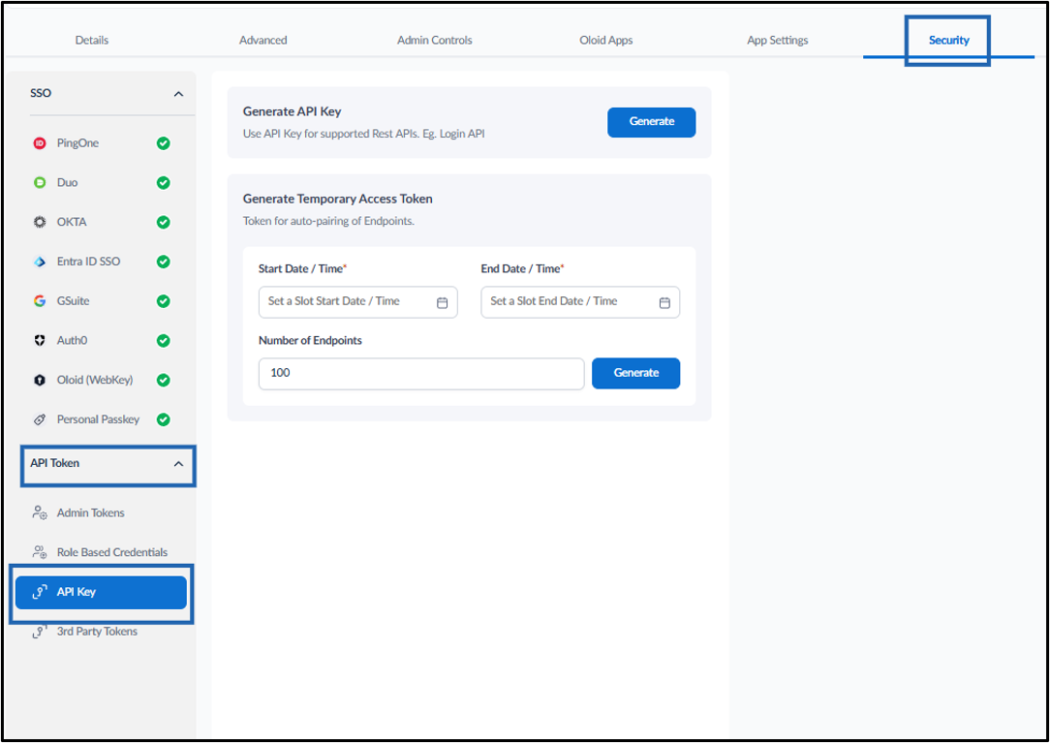This screenshot has height=743, width=1050.
Task: Select Entra ID SSO entry
Action: 101,262
